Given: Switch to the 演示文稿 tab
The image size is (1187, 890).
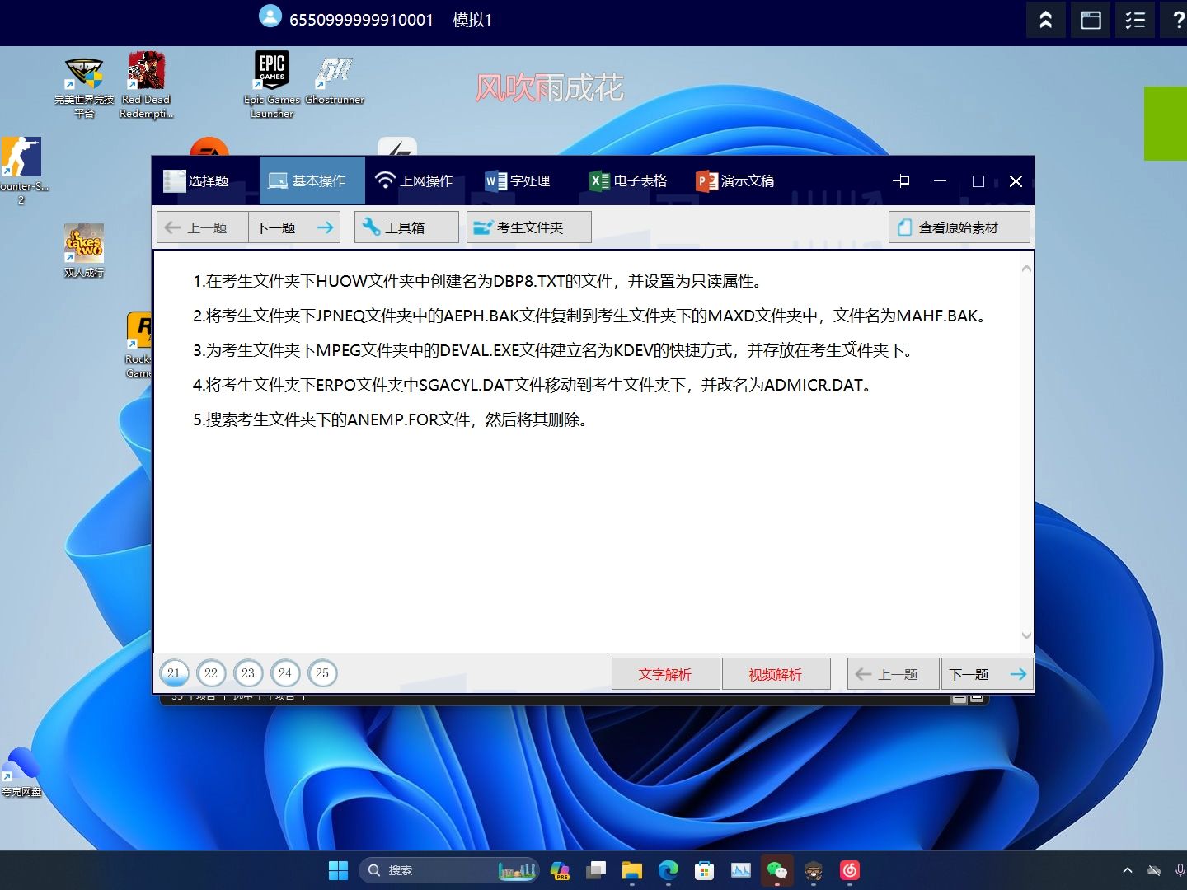Looking at the screenshot, I should tap(735, 180).
